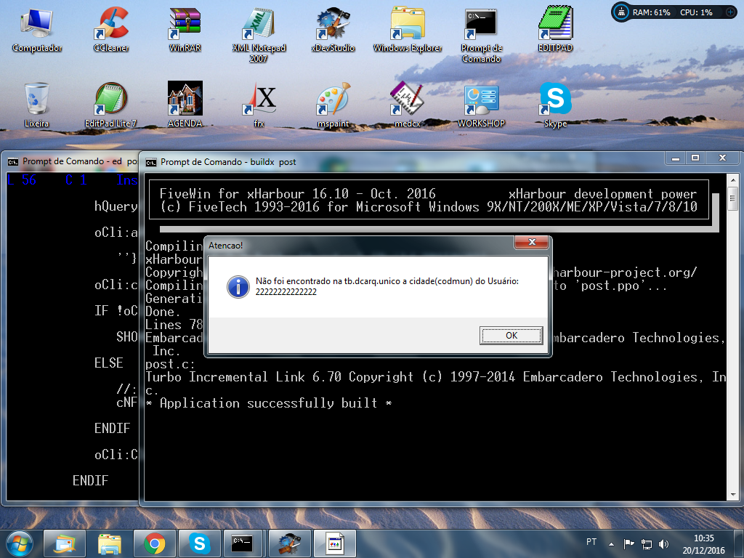
Task: Open the Computador desktop icon
Action: pos(37,29)
